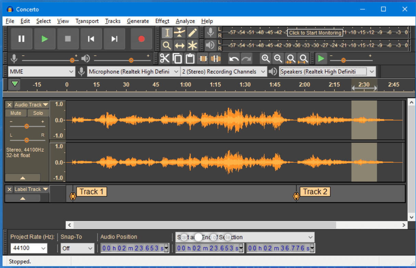Click the timeline pinned play head button

click(15, 84)
